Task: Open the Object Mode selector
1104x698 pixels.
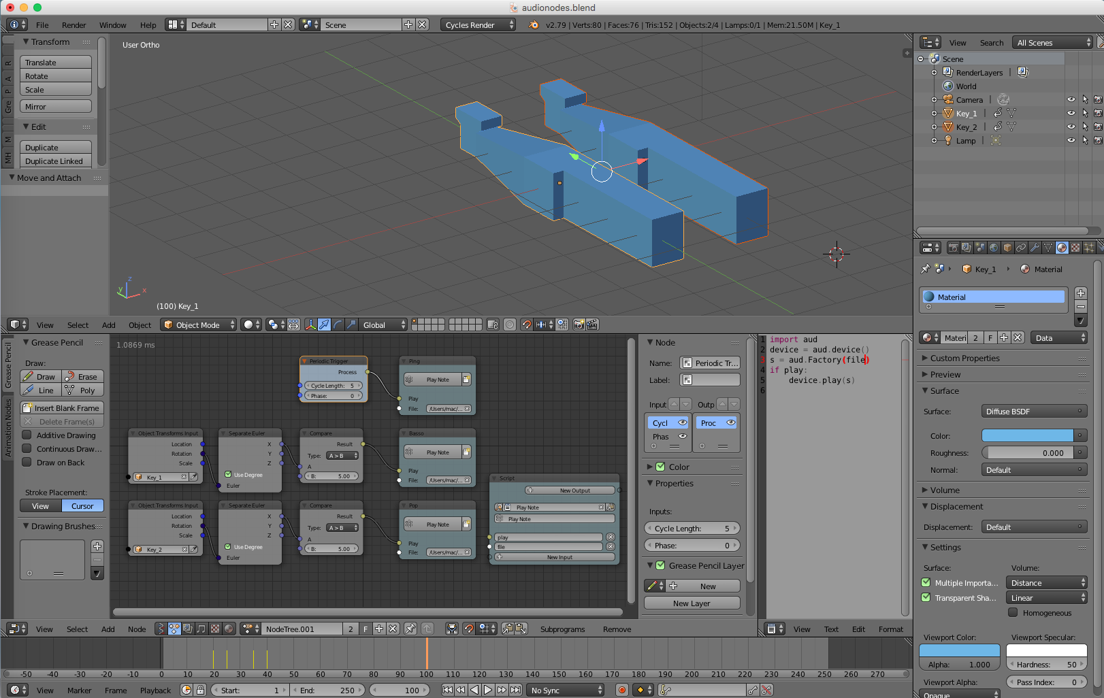Action: (198, 325)
